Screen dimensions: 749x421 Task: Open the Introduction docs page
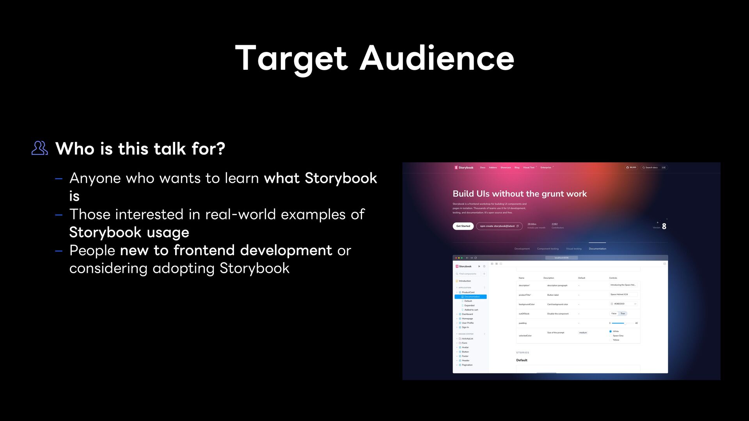(463, 281)
